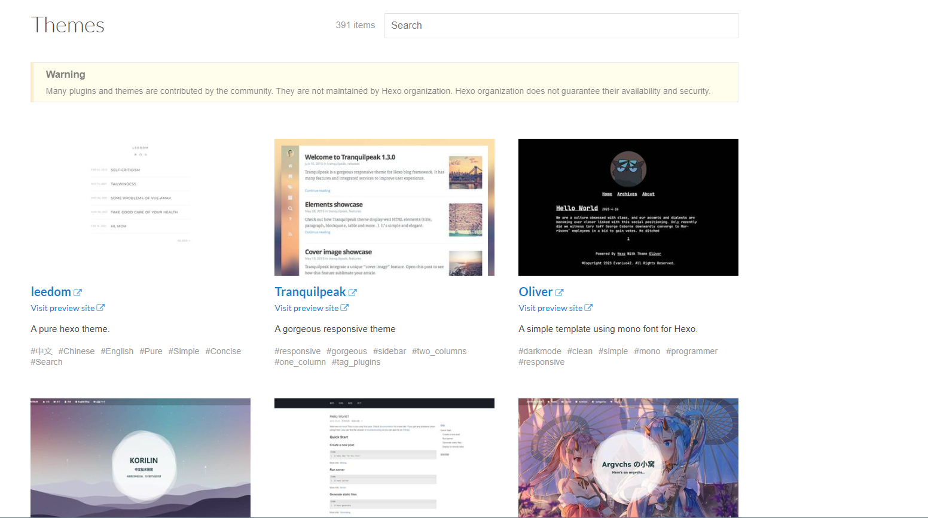The image size is (928, 518).
Task: Open the Oliver dark theme screenshot
Action: coord(628,207)
